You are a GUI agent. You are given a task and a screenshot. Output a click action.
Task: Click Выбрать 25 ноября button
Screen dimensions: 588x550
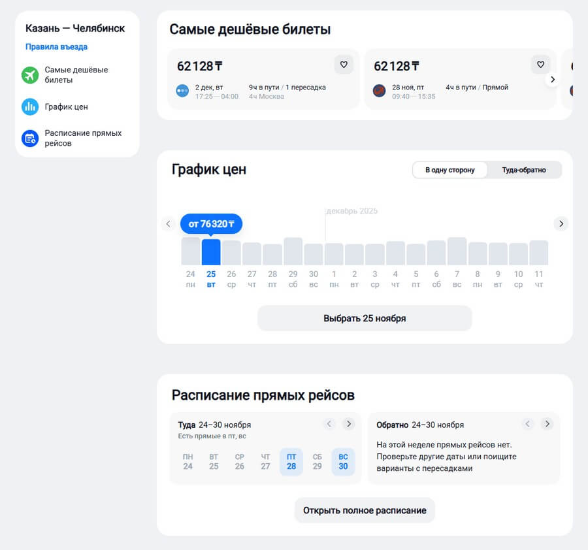tap(365, 318)
